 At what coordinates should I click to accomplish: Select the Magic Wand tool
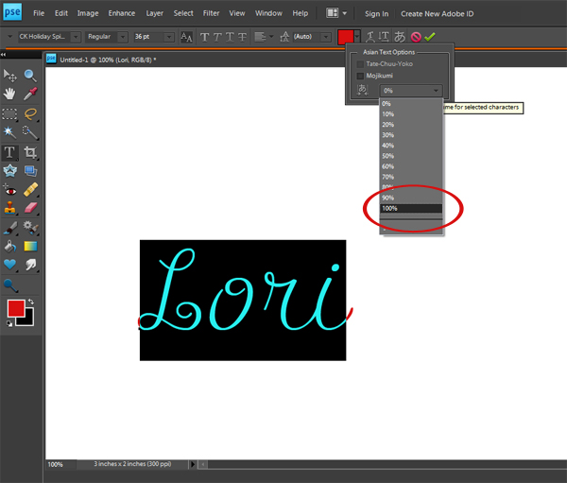9,132
